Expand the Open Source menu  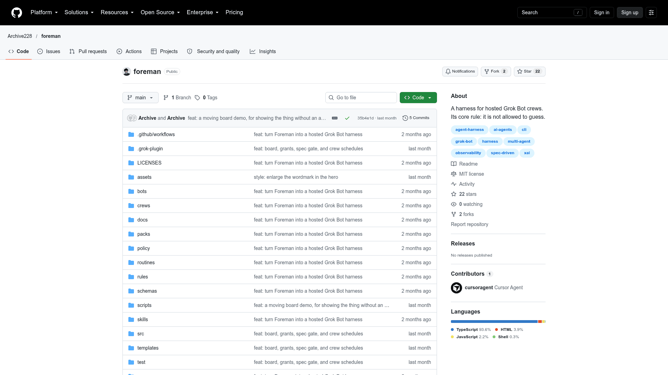click(160, 12)
